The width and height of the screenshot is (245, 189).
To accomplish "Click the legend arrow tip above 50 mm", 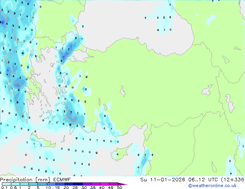I will (122, 184).
